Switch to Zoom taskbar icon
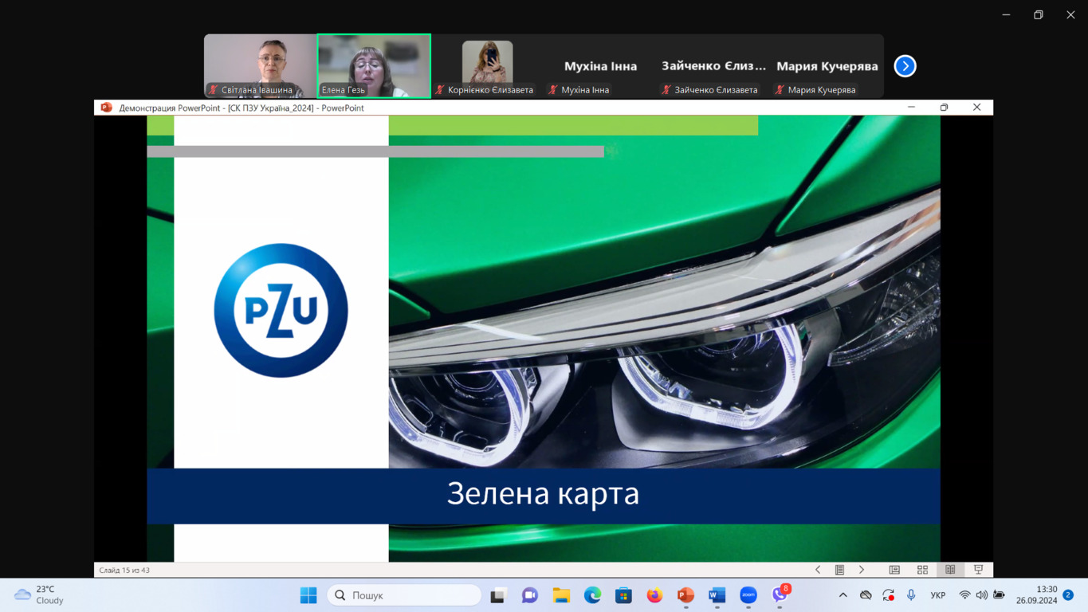Screen dimensions: 1088x612 click(748, 595)
